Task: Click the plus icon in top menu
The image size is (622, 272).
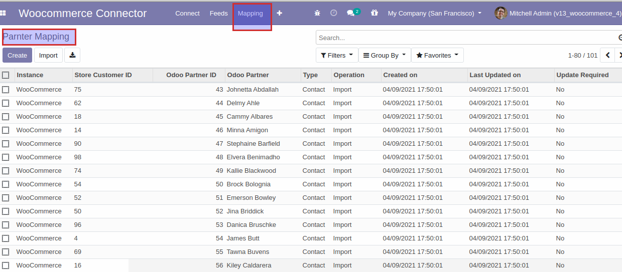Action: (280, 14)
